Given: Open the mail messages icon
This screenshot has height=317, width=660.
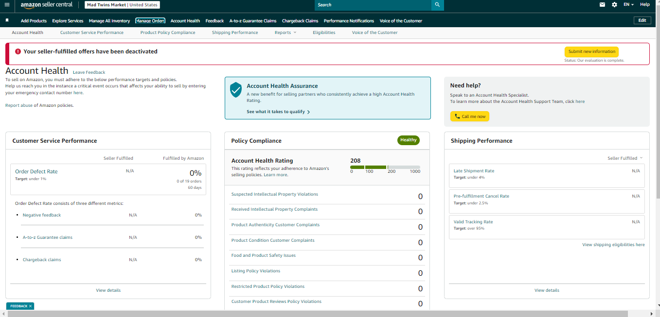Looking at the screenshot, I should (602, 4).
